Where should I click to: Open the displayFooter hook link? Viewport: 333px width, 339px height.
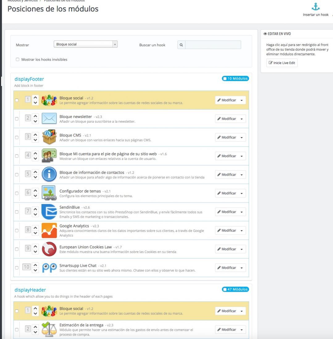click(x=29, y=79)
